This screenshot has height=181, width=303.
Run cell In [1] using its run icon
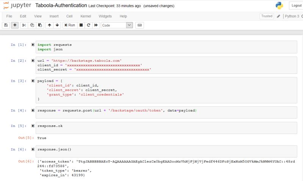pos(33,45)
